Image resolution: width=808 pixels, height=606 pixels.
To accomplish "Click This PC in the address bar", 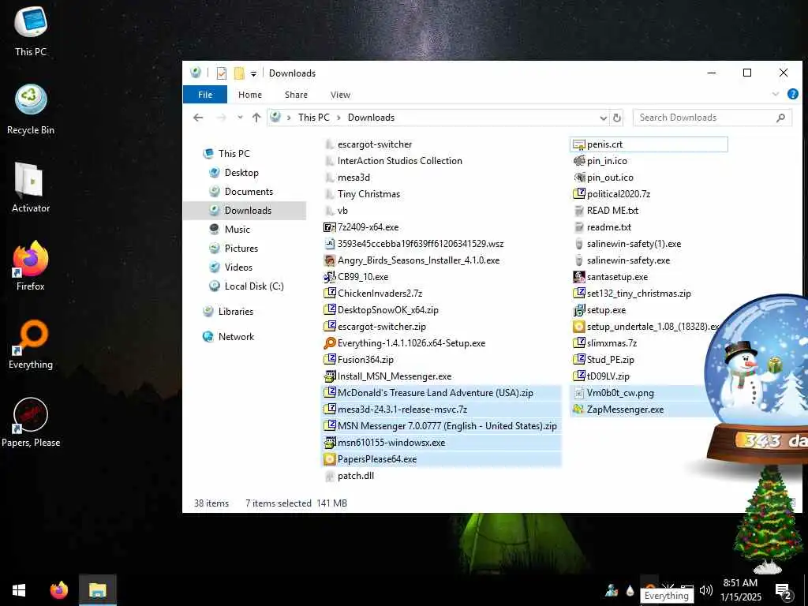I will [x=313, y=118].
